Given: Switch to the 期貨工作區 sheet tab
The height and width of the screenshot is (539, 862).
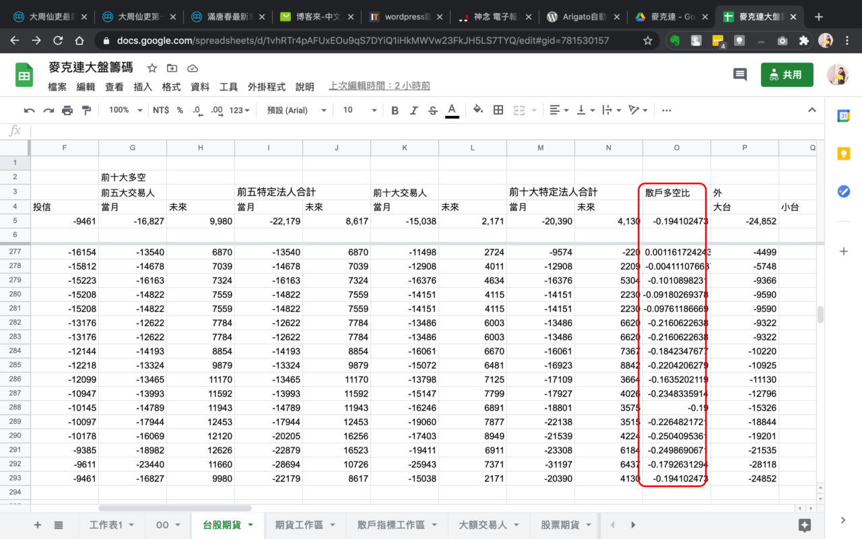Looking at the screenshot, I should tap(300, 525).
